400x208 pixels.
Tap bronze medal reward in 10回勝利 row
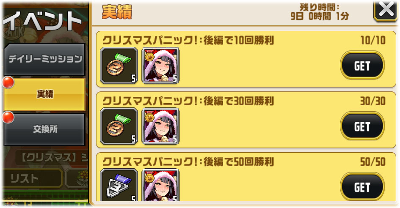click(119, 66)
